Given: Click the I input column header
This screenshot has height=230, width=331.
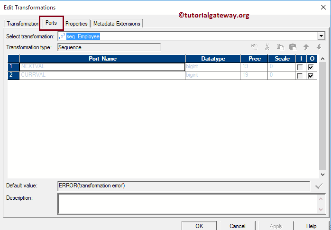Looking at the screenshot, I should click(301, 59).
